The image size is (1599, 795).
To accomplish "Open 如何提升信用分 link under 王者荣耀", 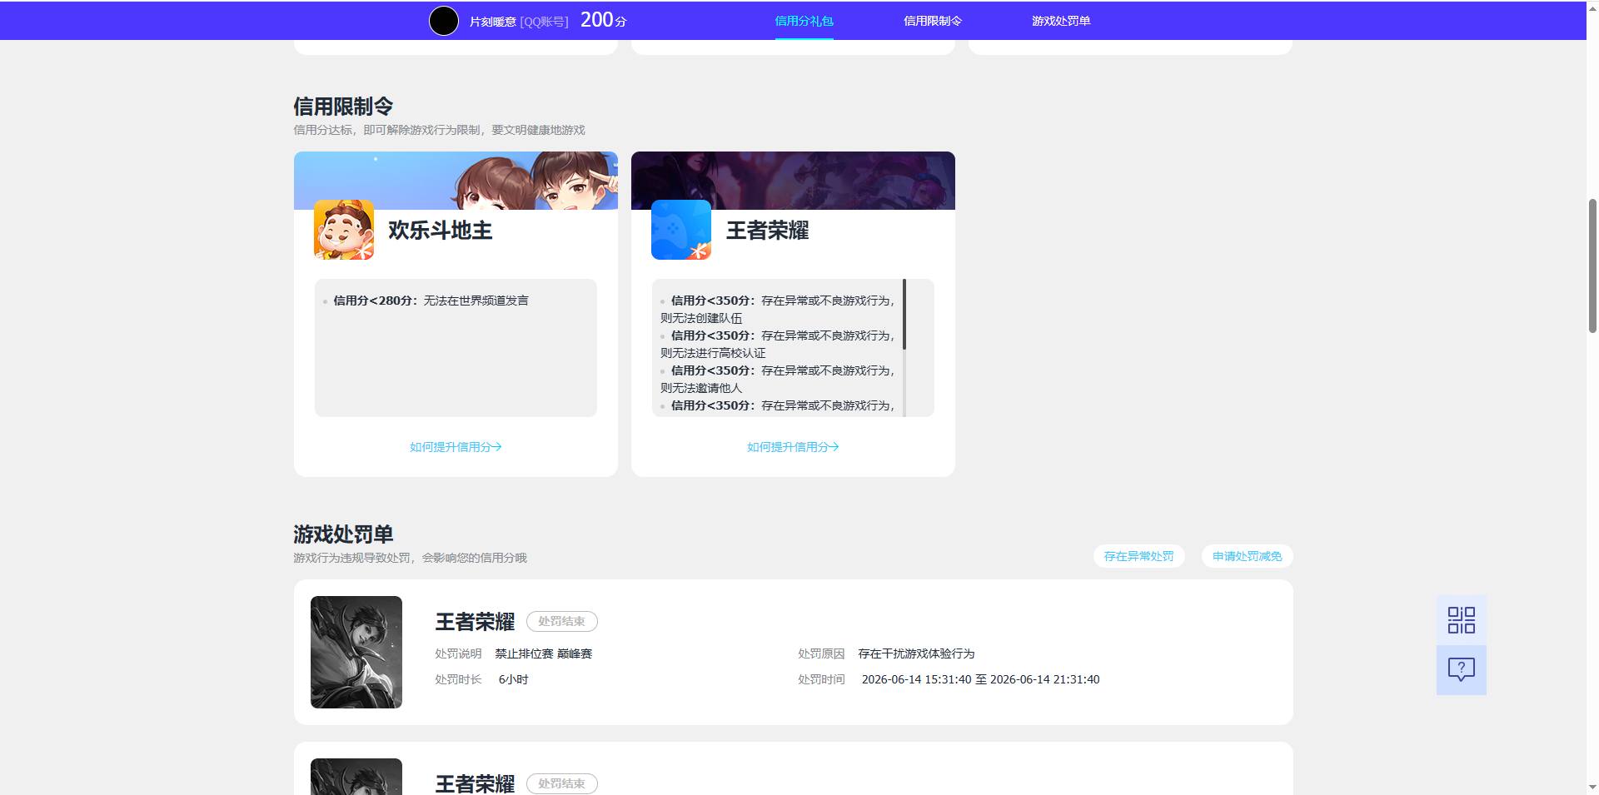I will 793,447.
